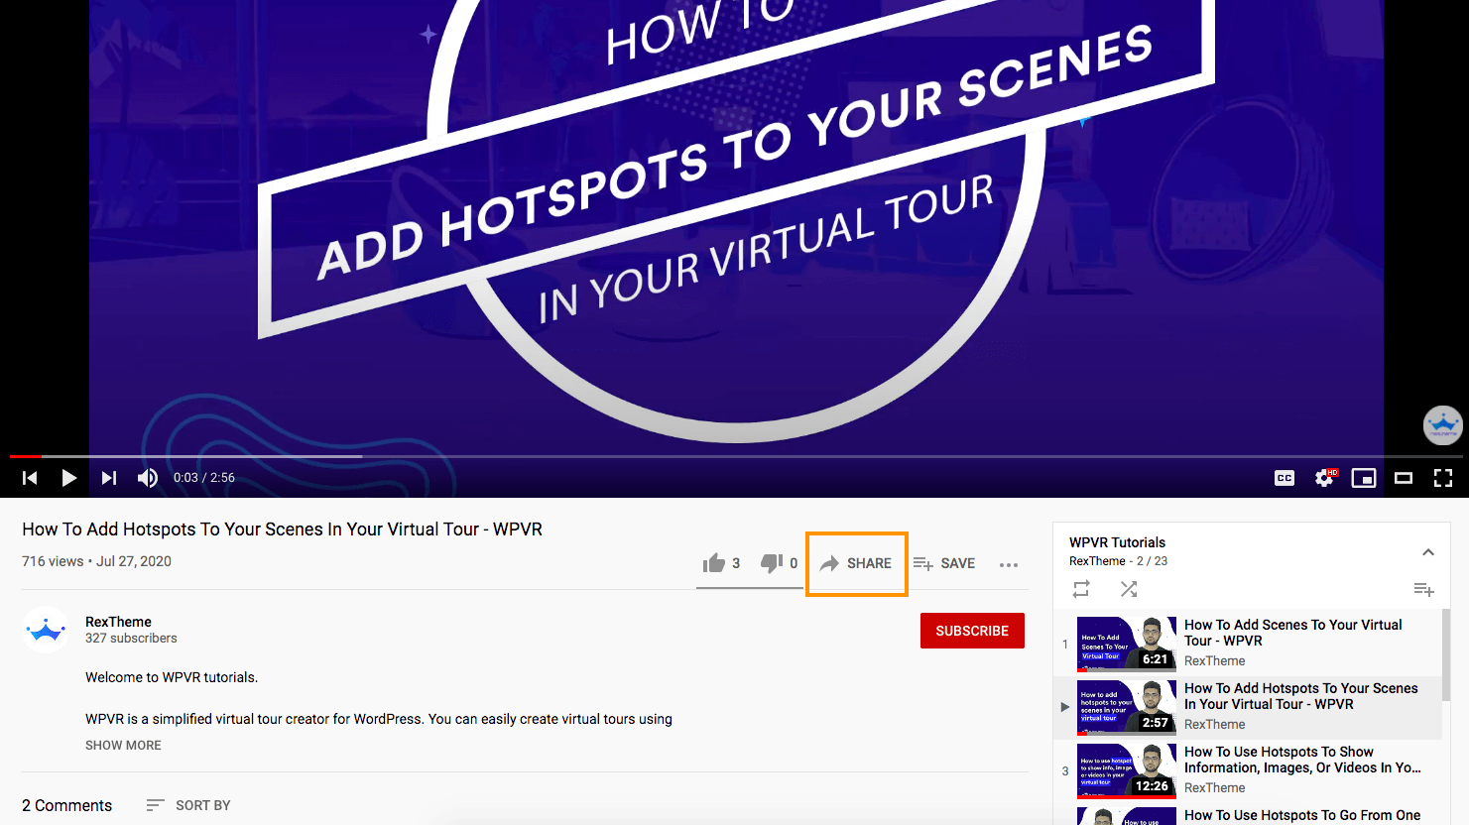The image size is (1469, 825).
Task: Open thumbnail of 2:57 hotspots video
Action: (1127, 708)
